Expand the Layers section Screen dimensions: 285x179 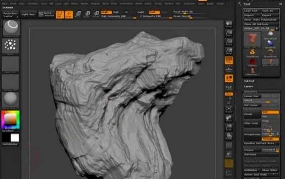[x=248, y=87]
